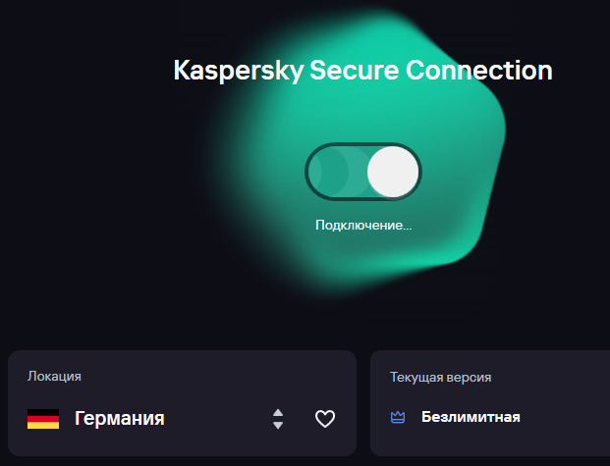610x466 pixels.
Task: Add Германия to favorites with the heart
Action: 324,419
